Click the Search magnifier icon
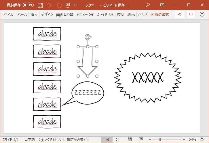This screenshot has width=209, height=143. pyautogui.click(x=148, y=5)
